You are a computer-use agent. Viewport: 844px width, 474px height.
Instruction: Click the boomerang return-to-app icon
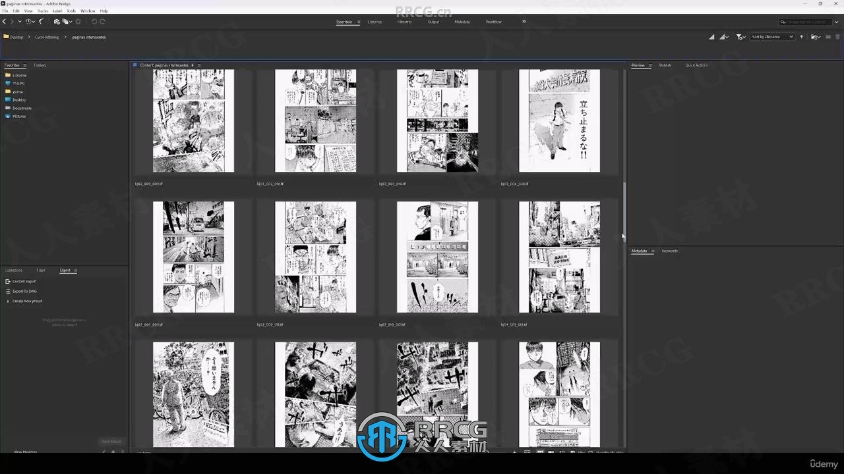pos(41,22)
